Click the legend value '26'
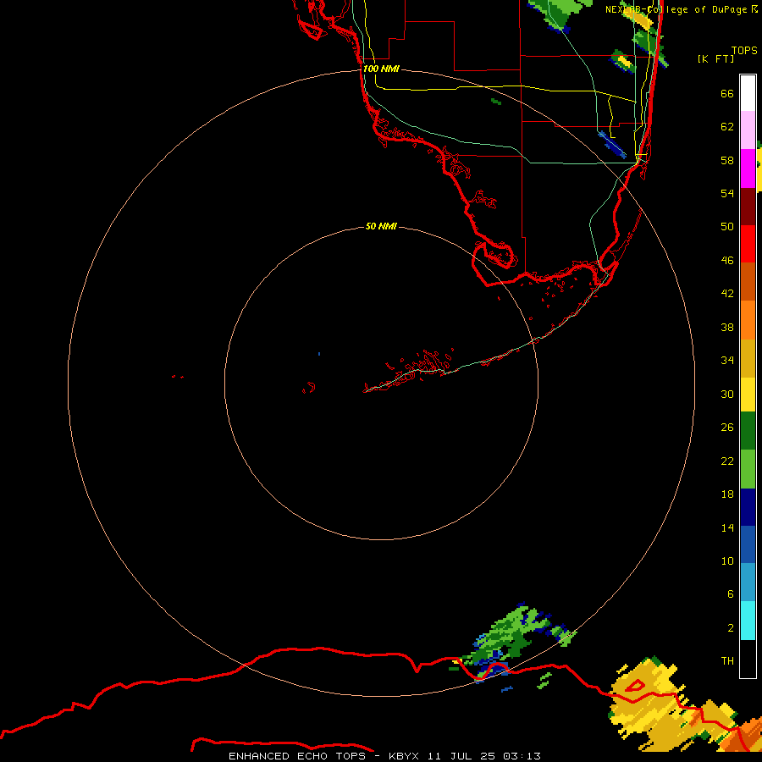Viewport: 762px width, 762px height. pos(727,428)
